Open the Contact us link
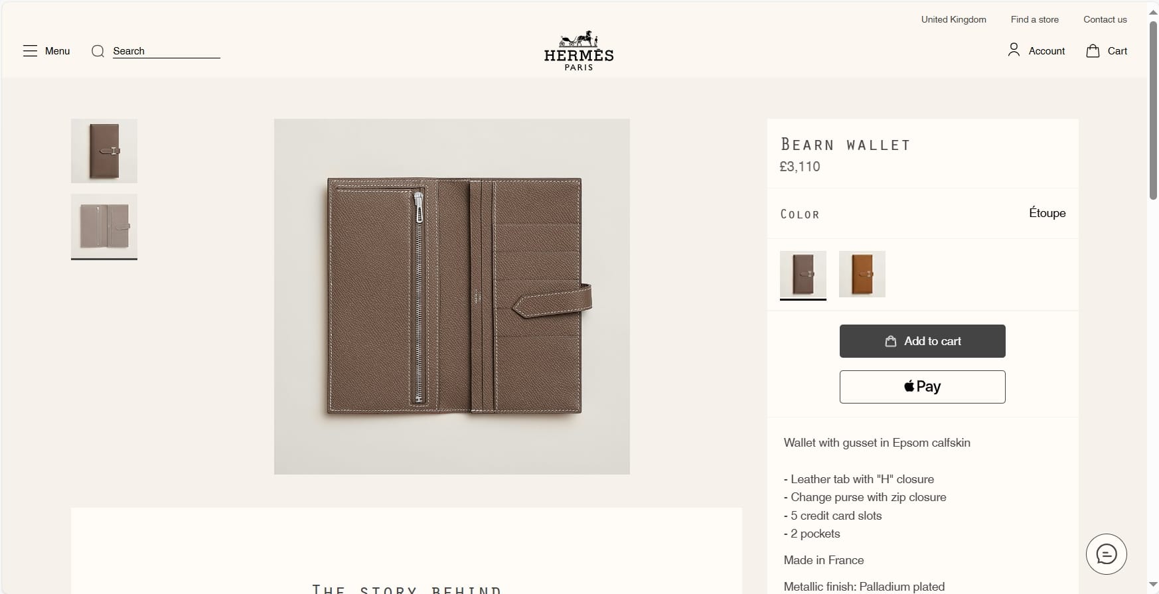This screenshot has height=594, width=1159. [1105, 19]
